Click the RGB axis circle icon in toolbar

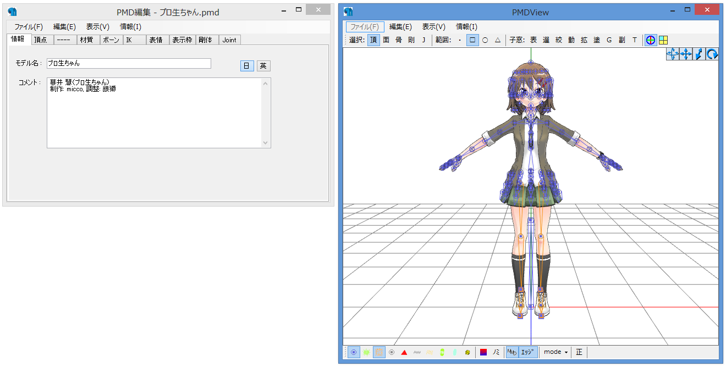[651, 40]
